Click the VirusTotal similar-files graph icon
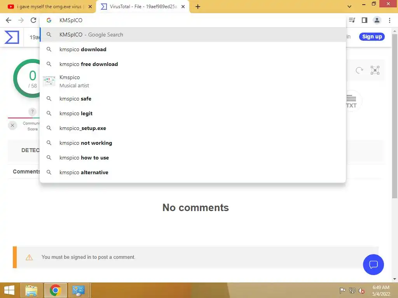This screenshot has height=298, width=398. (375, 70)
